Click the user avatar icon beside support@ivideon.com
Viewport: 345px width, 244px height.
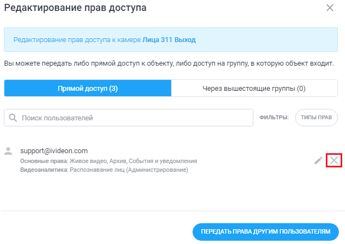(8, 151)
